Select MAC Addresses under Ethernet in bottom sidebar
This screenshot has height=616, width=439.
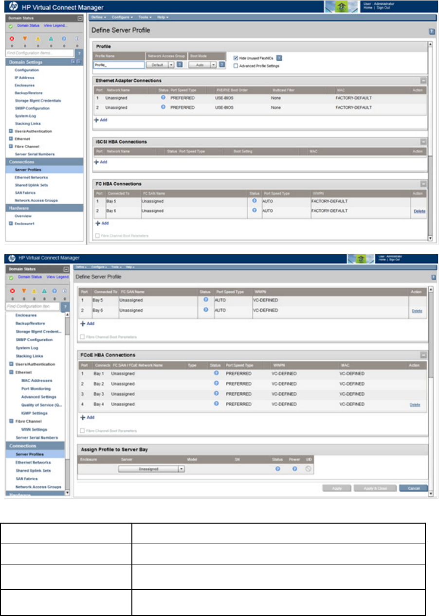tap(37, 381)
